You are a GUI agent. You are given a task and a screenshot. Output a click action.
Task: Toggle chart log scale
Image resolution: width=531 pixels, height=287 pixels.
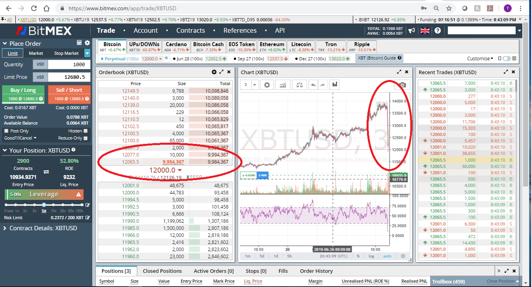(371, 256)
